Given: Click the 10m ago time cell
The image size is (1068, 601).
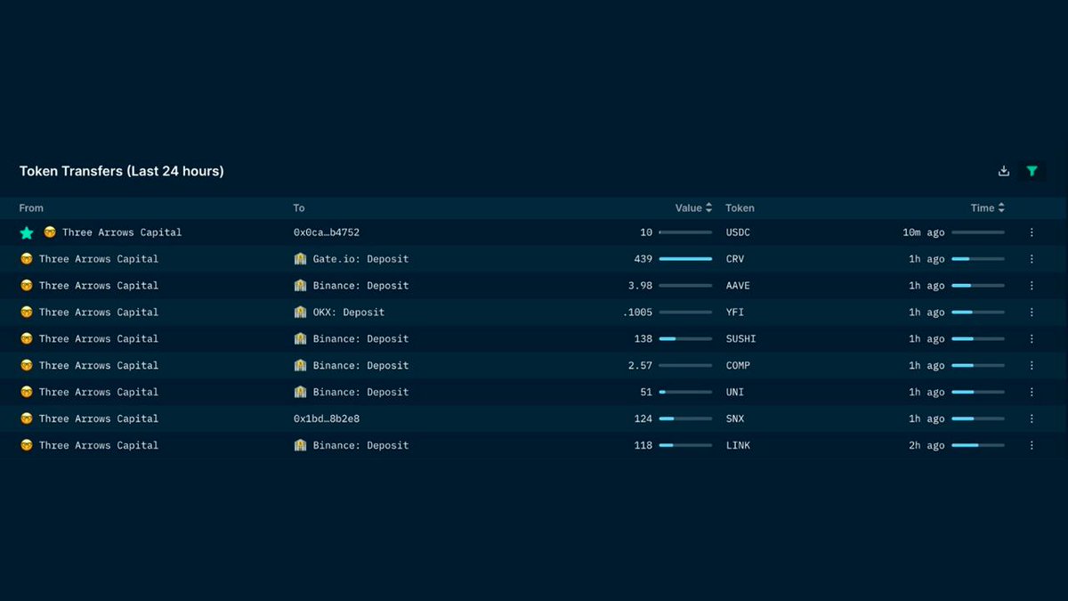Looking at the screenshot, I should point(924,232).
